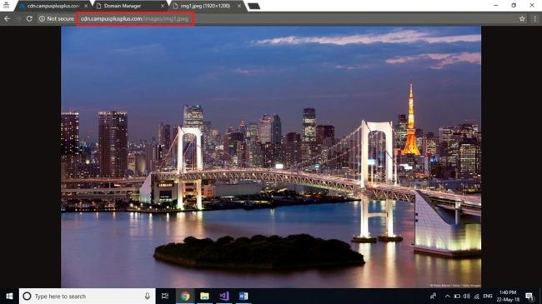Screen dimensions: 542x304
Task: Open the Wi-Fi network icon
Action: (x=476, y=296)
